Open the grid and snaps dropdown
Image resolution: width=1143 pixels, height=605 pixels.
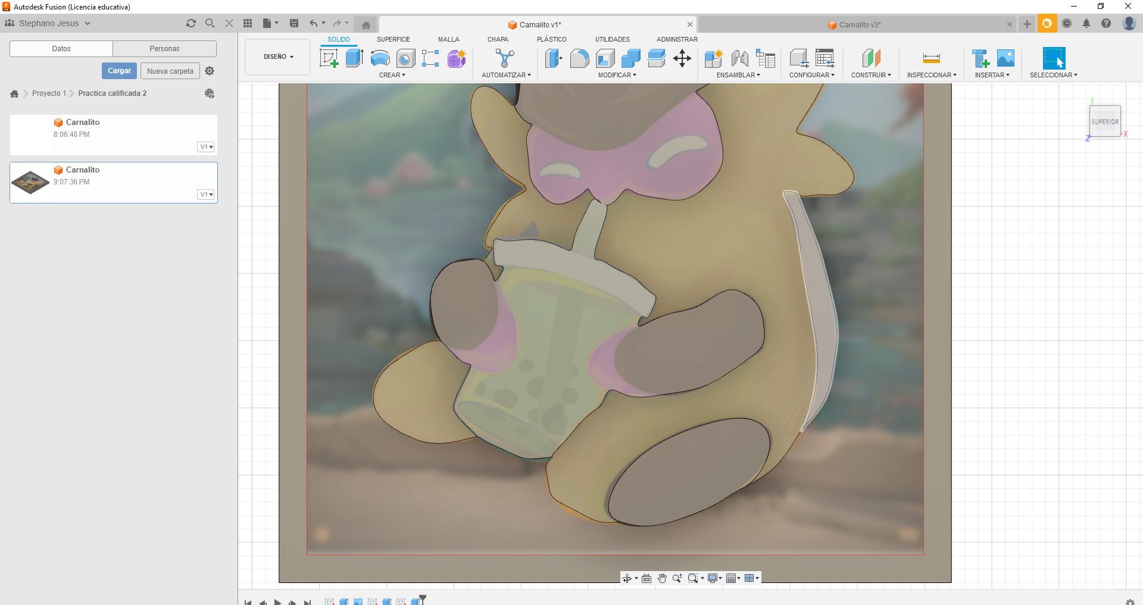tap(733, 578)
